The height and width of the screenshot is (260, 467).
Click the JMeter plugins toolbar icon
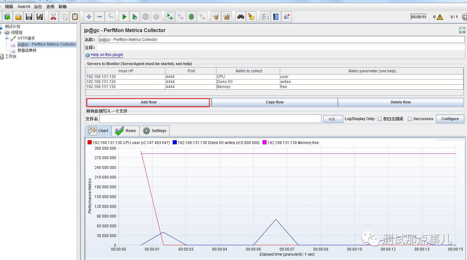pyautogui.click(x=287, y=17)
